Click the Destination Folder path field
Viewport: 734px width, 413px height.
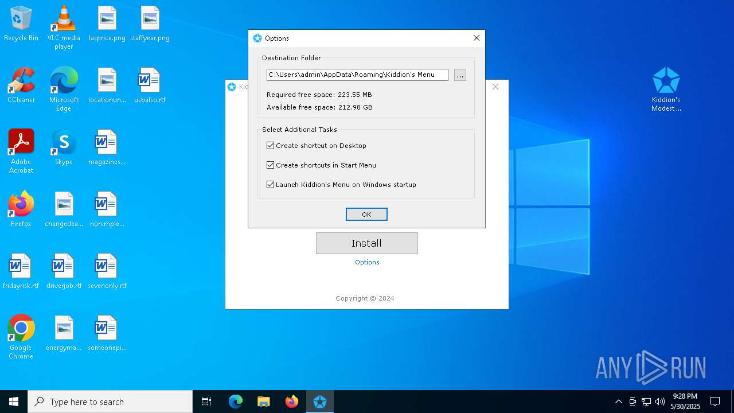point(357,75)
